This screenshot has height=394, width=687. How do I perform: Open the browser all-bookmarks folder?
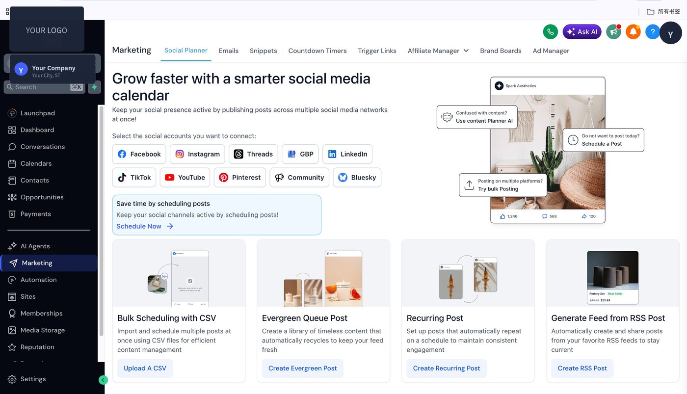663,11
